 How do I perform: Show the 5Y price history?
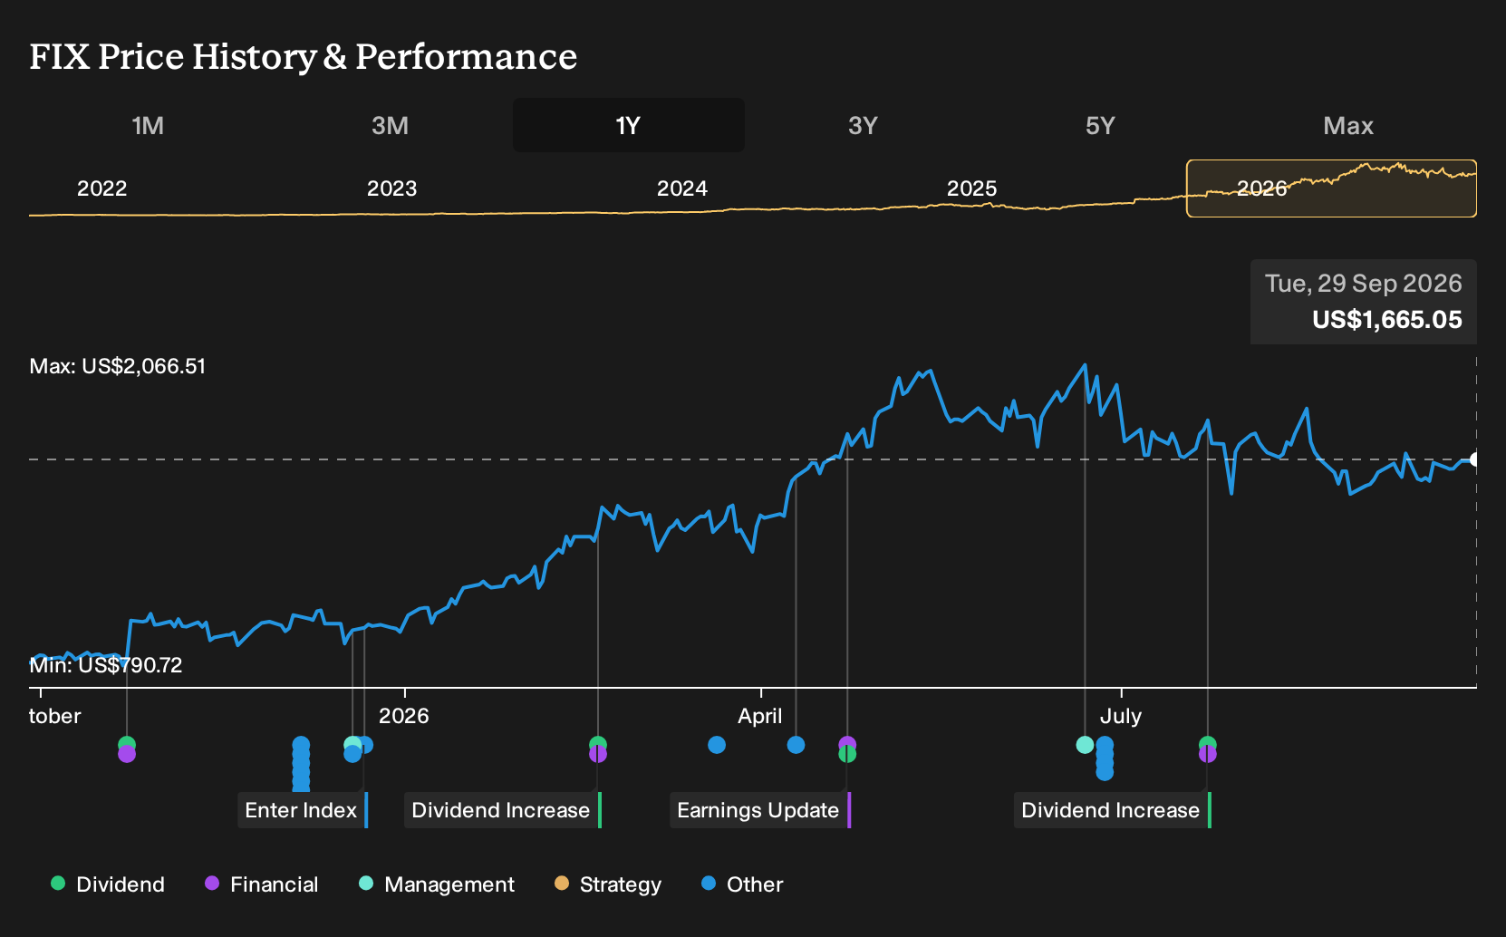click(1100, 125)
